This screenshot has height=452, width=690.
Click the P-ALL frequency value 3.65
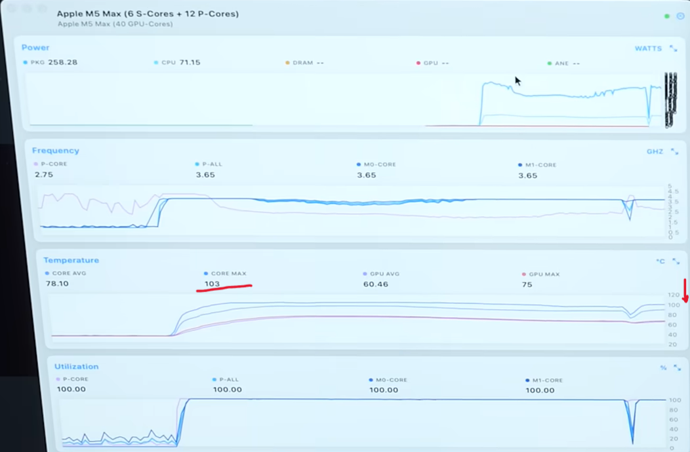pyautogui.click(x=205, y=175)
